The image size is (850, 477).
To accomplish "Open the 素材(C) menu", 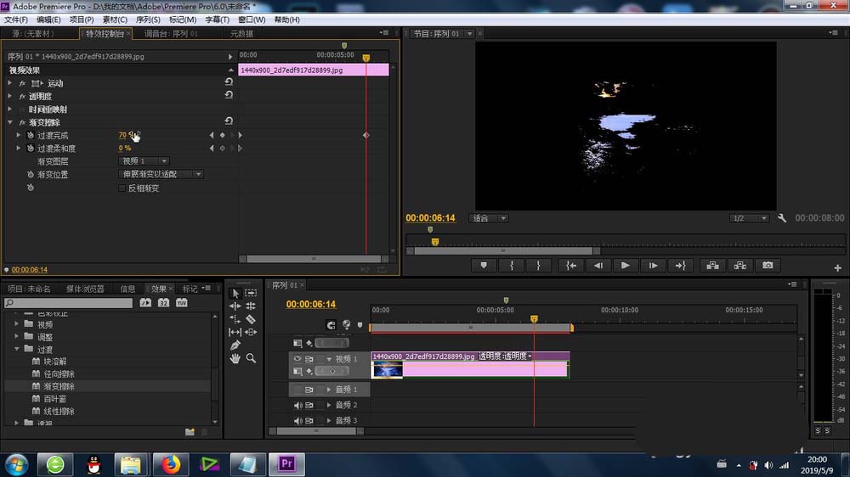I will click(x=115, y=20).
